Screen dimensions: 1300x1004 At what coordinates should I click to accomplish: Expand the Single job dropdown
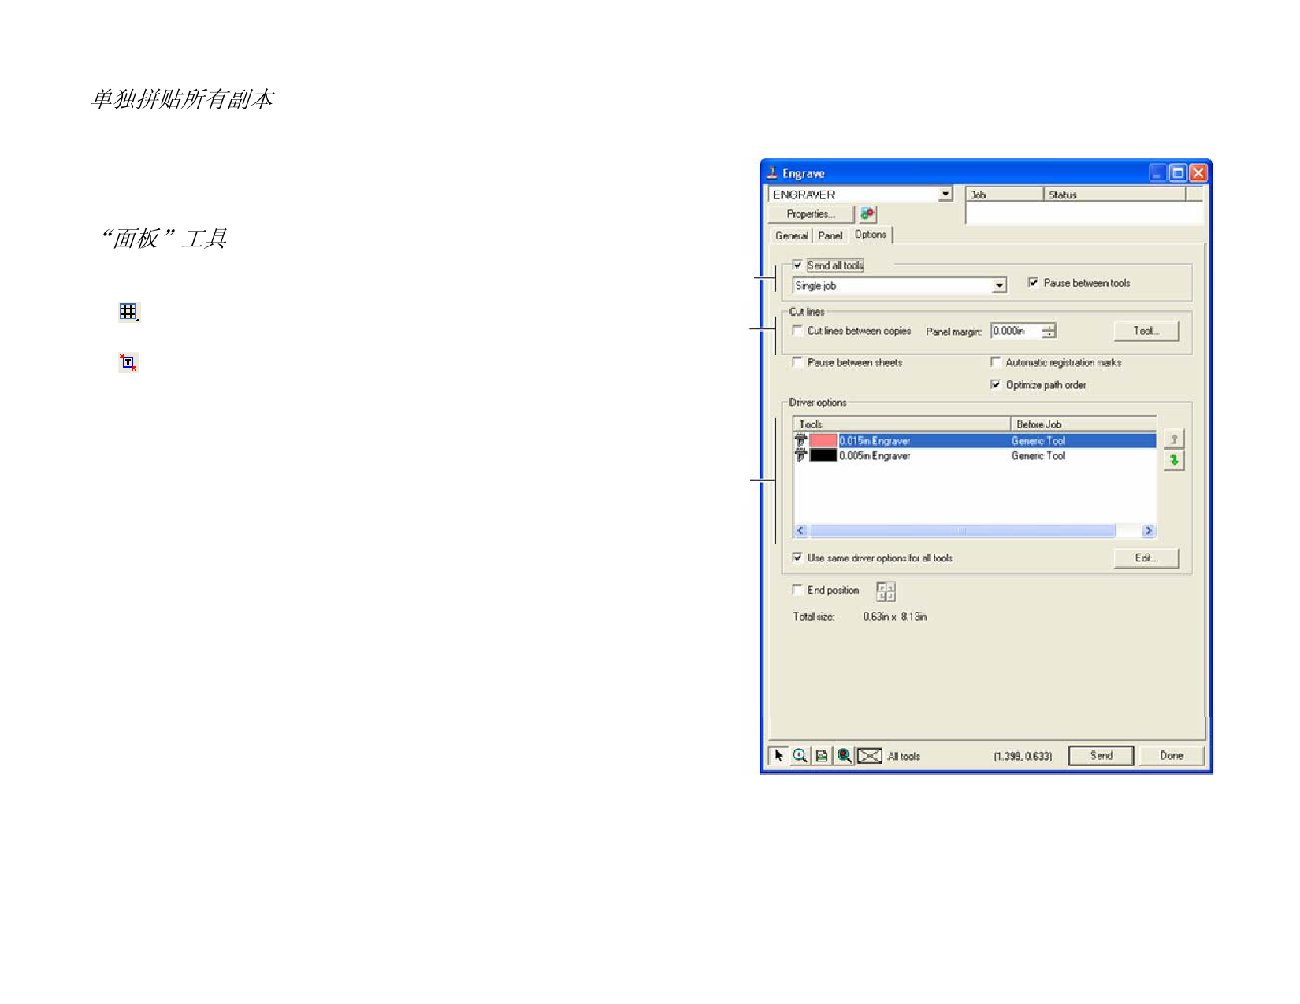pos(999,286)
